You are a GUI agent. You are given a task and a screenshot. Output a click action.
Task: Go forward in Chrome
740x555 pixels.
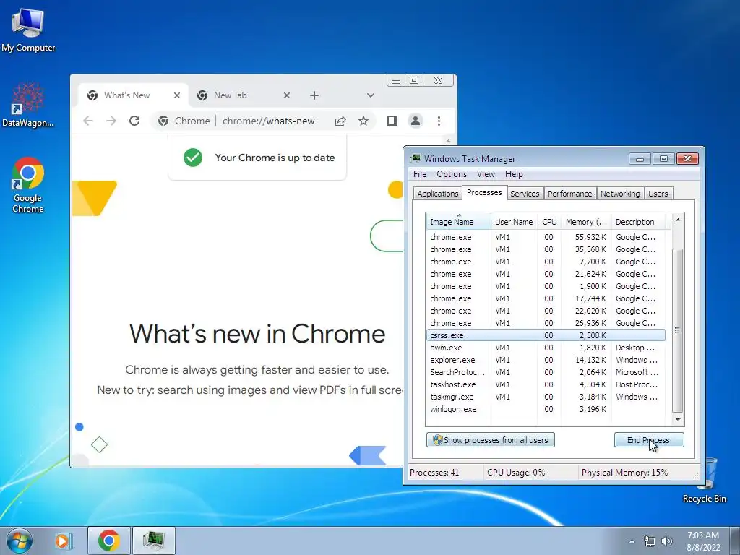(111, 121)
